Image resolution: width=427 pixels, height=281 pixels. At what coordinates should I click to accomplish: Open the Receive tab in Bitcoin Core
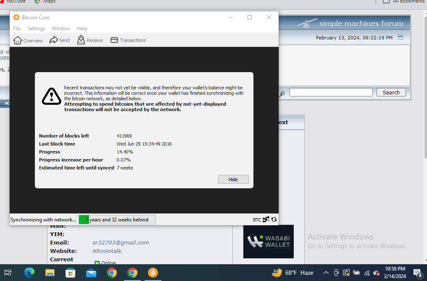point(90,40)
